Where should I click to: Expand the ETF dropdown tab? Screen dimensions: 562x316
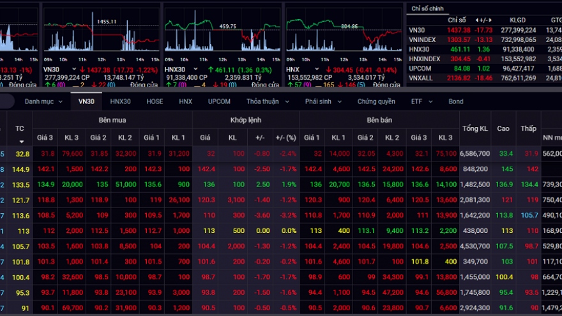coord(422,102)
